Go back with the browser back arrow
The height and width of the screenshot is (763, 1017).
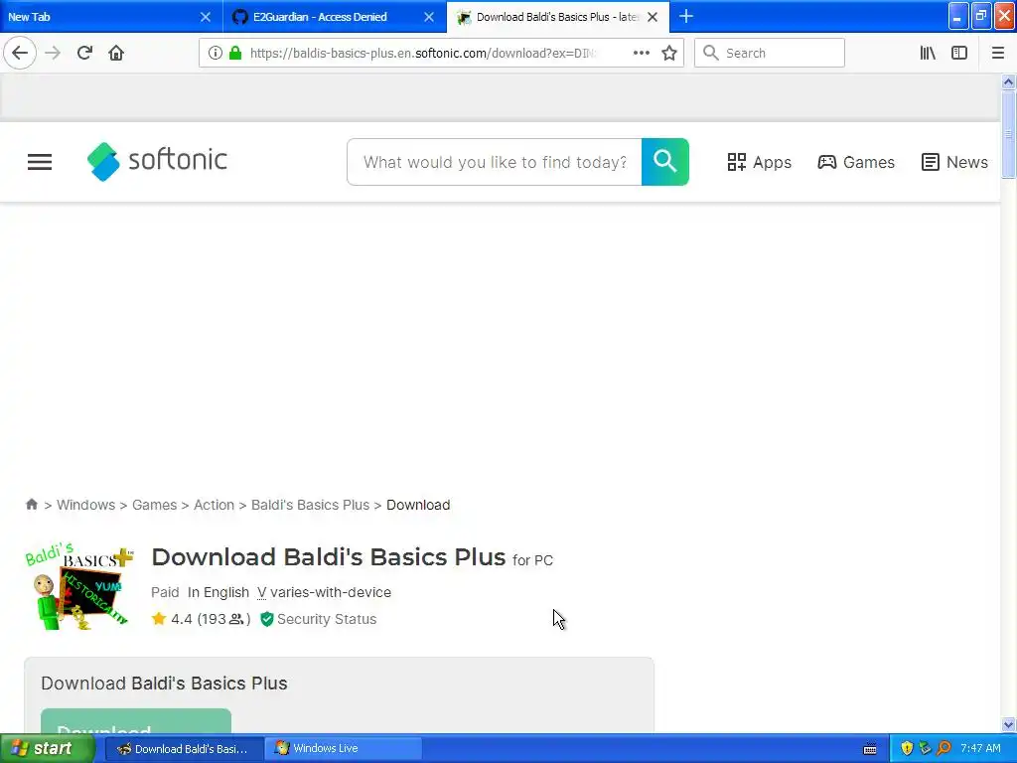tap(20, 53)
